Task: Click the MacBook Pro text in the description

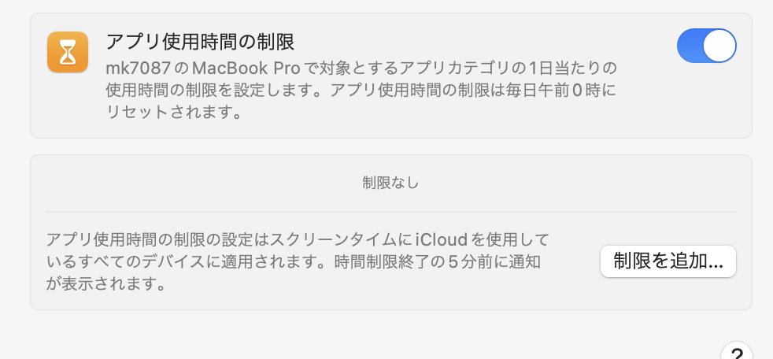Action: (246, 67)
